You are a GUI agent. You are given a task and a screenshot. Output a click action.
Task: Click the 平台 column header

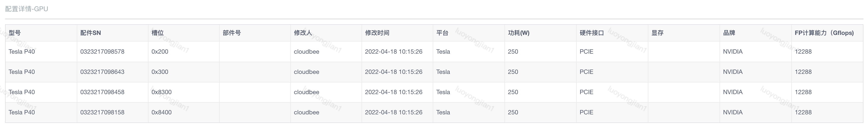(x=442, y=33)
